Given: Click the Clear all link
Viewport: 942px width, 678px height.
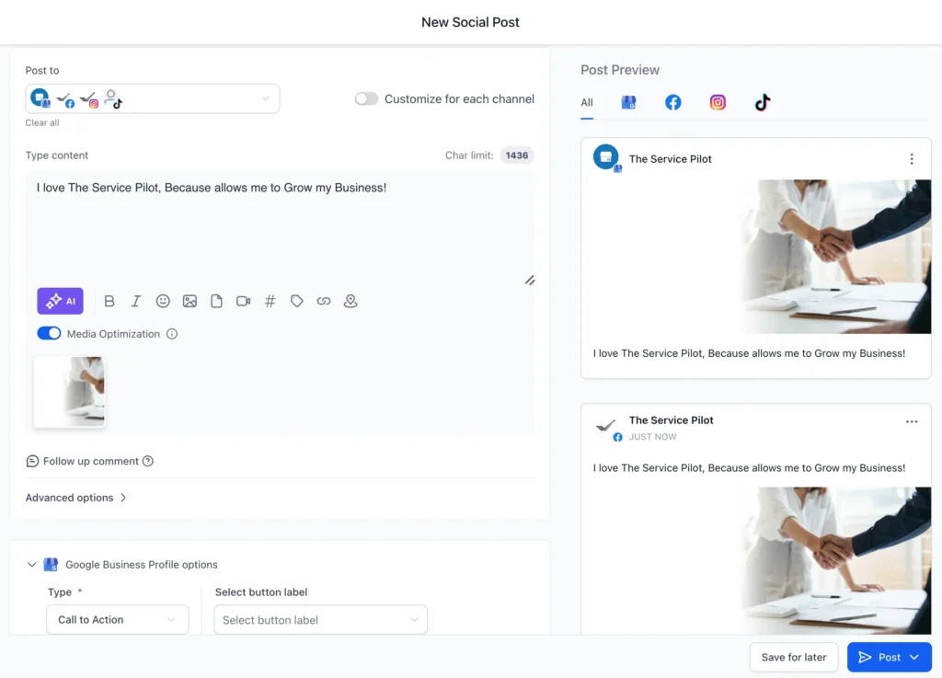Looking at the screenshot, I should [x=42, y=123].
